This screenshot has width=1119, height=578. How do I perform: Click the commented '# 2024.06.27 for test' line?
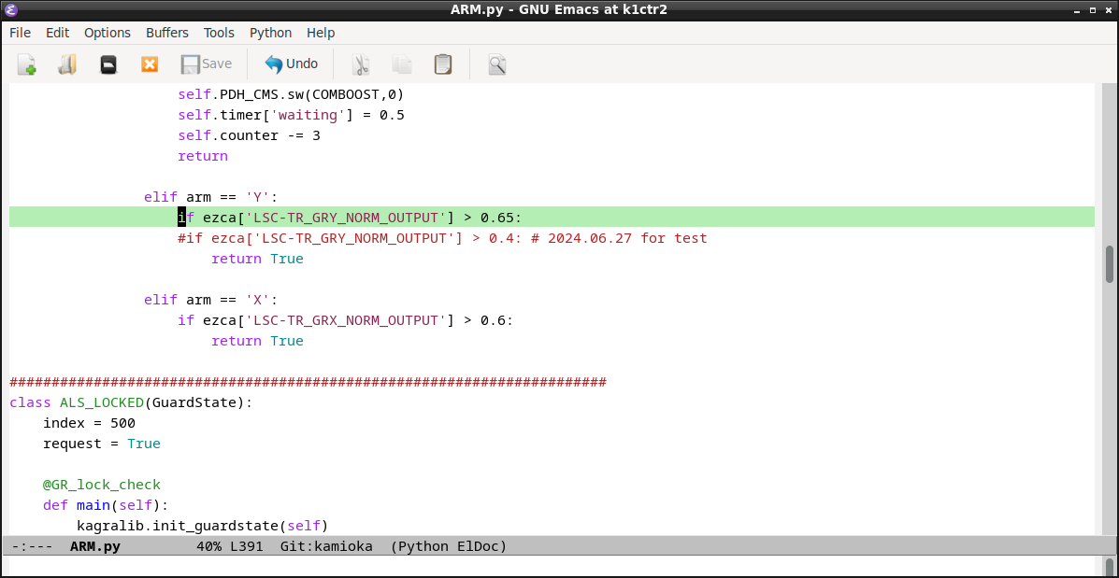pos(442,238)
